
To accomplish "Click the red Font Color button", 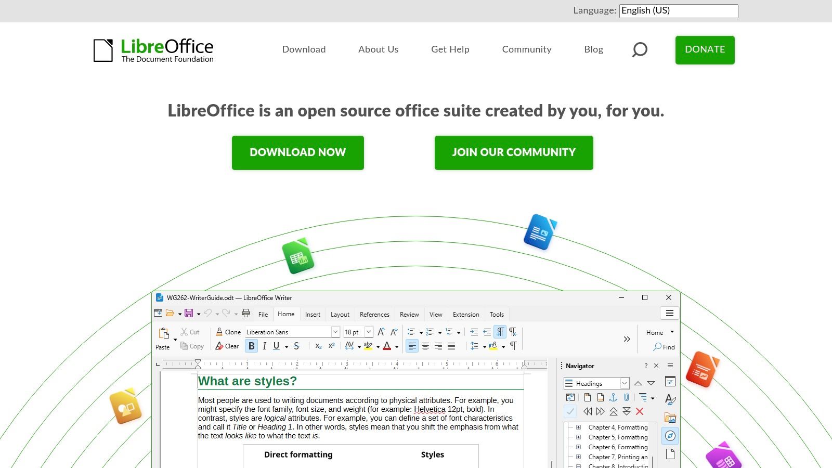I will tap(386, 346).
